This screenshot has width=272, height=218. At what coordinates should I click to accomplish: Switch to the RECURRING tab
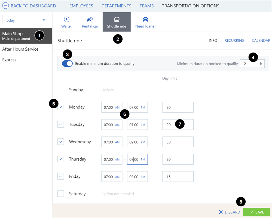234,40
